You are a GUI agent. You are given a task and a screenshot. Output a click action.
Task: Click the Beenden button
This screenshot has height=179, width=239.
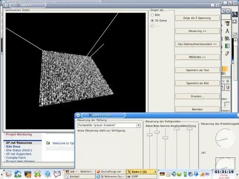coord(198,109)
